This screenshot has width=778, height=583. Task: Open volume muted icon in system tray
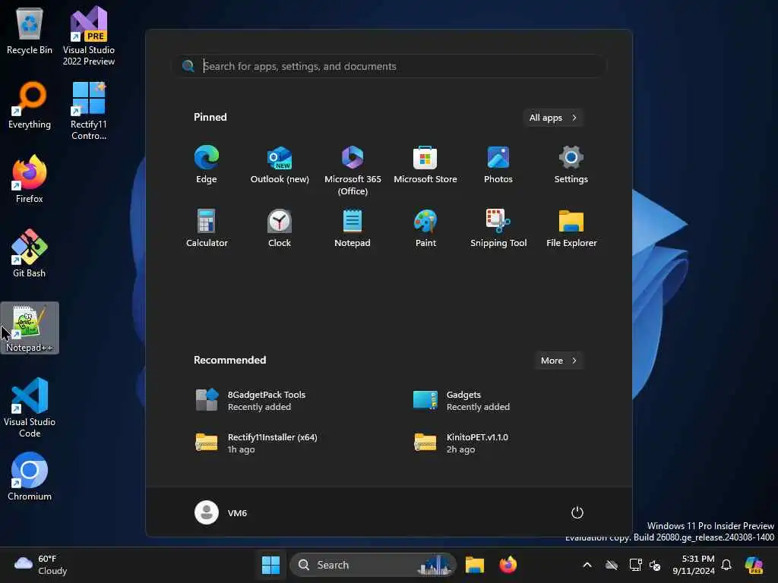tap(655, 565)
